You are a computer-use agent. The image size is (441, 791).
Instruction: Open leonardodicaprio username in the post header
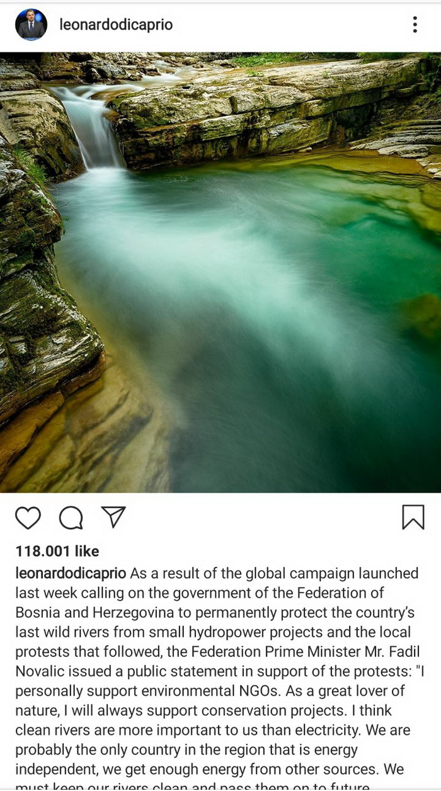[x=116, y=25]
